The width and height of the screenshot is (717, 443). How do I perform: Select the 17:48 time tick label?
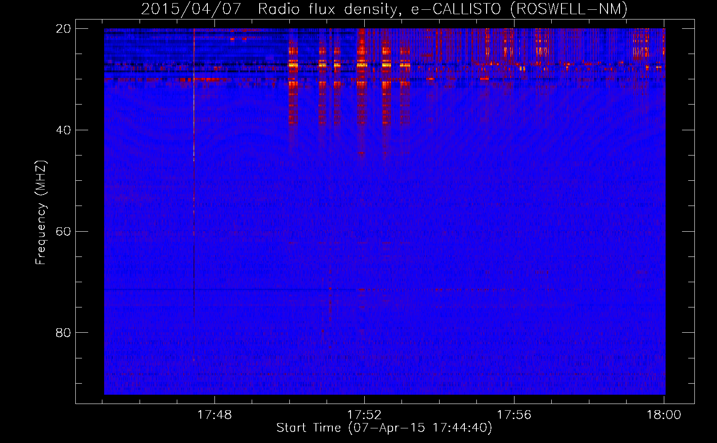[x=214, y=415]
